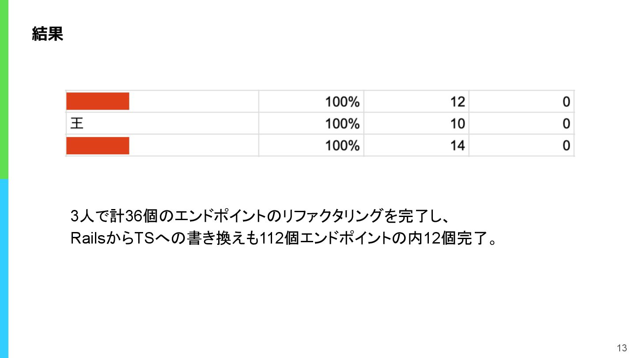This screenshot has height=358, width=636.
Task: Click the 100% cell in the bottom row
Action: point(311,145)
